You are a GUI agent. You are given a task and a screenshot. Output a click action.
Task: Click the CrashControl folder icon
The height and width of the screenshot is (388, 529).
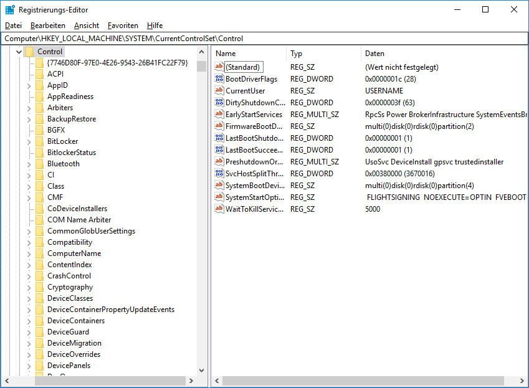pos(39,276)
